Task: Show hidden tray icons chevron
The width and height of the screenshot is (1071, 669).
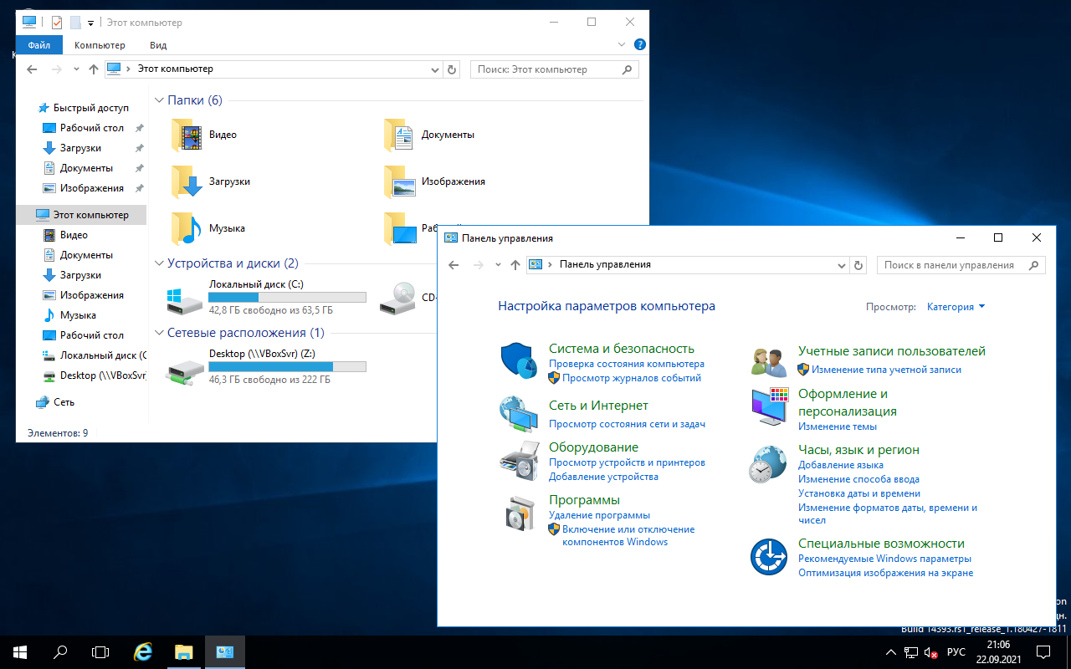Action: [890, 651]
